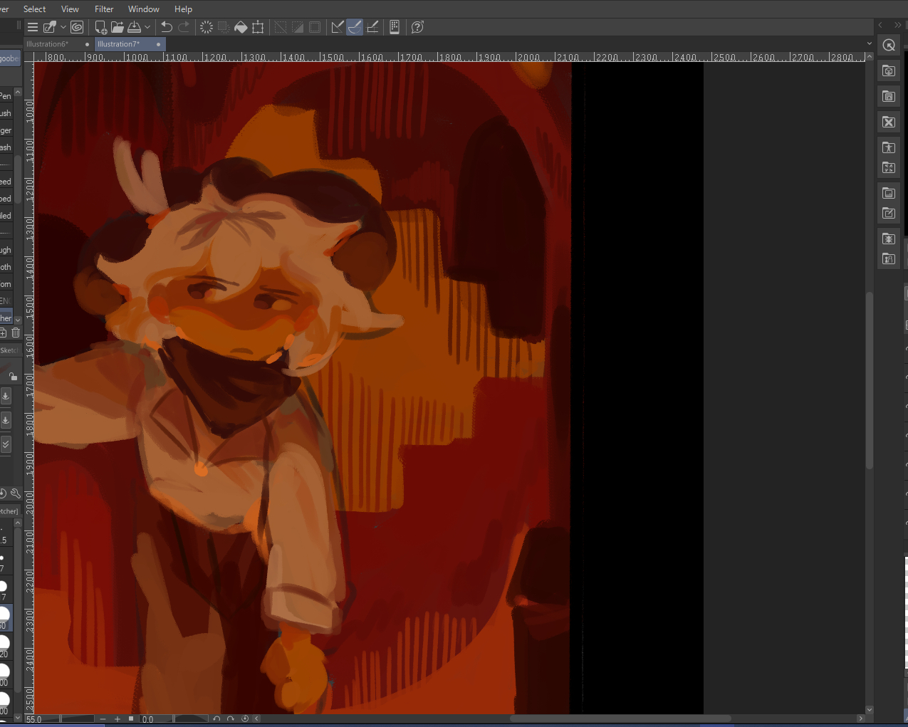The width and height of the screenshot is (908, 727).
Task: Click the New document icon
Action: [100, 27]
